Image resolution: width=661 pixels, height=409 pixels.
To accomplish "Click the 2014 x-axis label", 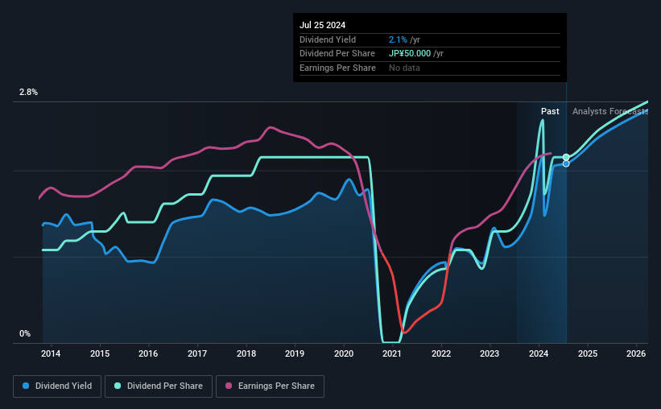I will pyautogui.click(x=51, y=353).
